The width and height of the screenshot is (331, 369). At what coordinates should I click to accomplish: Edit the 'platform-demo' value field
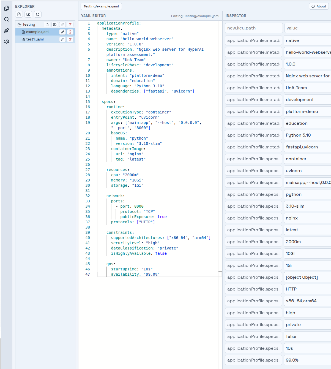click(x=307, y=112)
